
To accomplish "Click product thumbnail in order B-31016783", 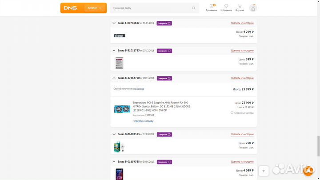I will click(120, 63).
